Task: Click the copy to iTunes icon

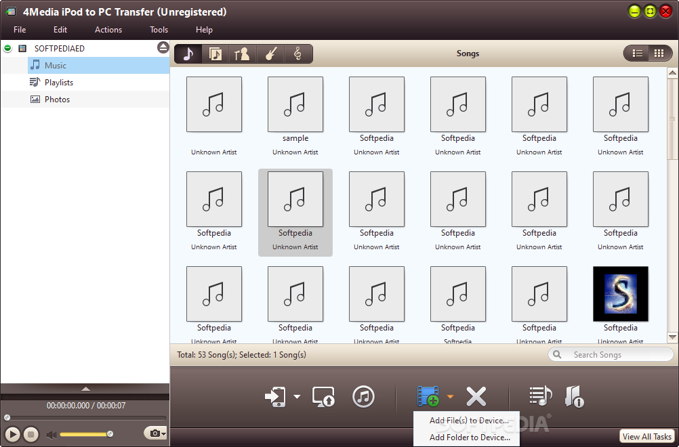Action: click(363, 396)
